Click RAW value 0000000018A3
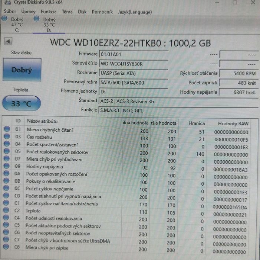Screen dimensions: 260x260 pos(230,170)
